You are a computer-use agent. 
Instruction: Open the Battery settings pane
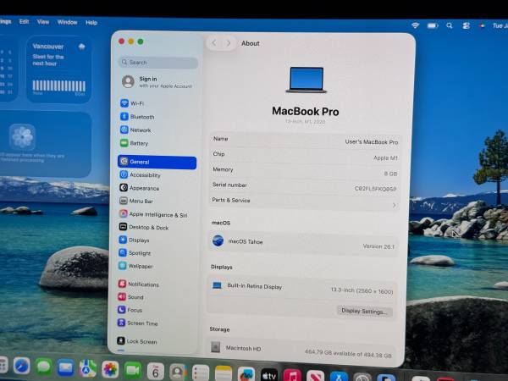point(139,143)
